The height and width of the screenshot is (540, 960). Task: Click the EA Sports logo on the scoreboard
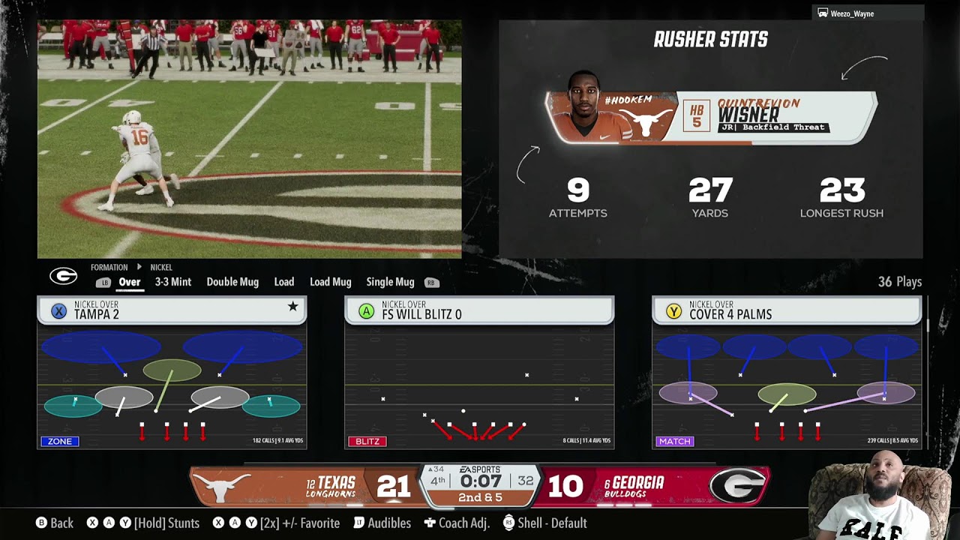pos(479,469)
